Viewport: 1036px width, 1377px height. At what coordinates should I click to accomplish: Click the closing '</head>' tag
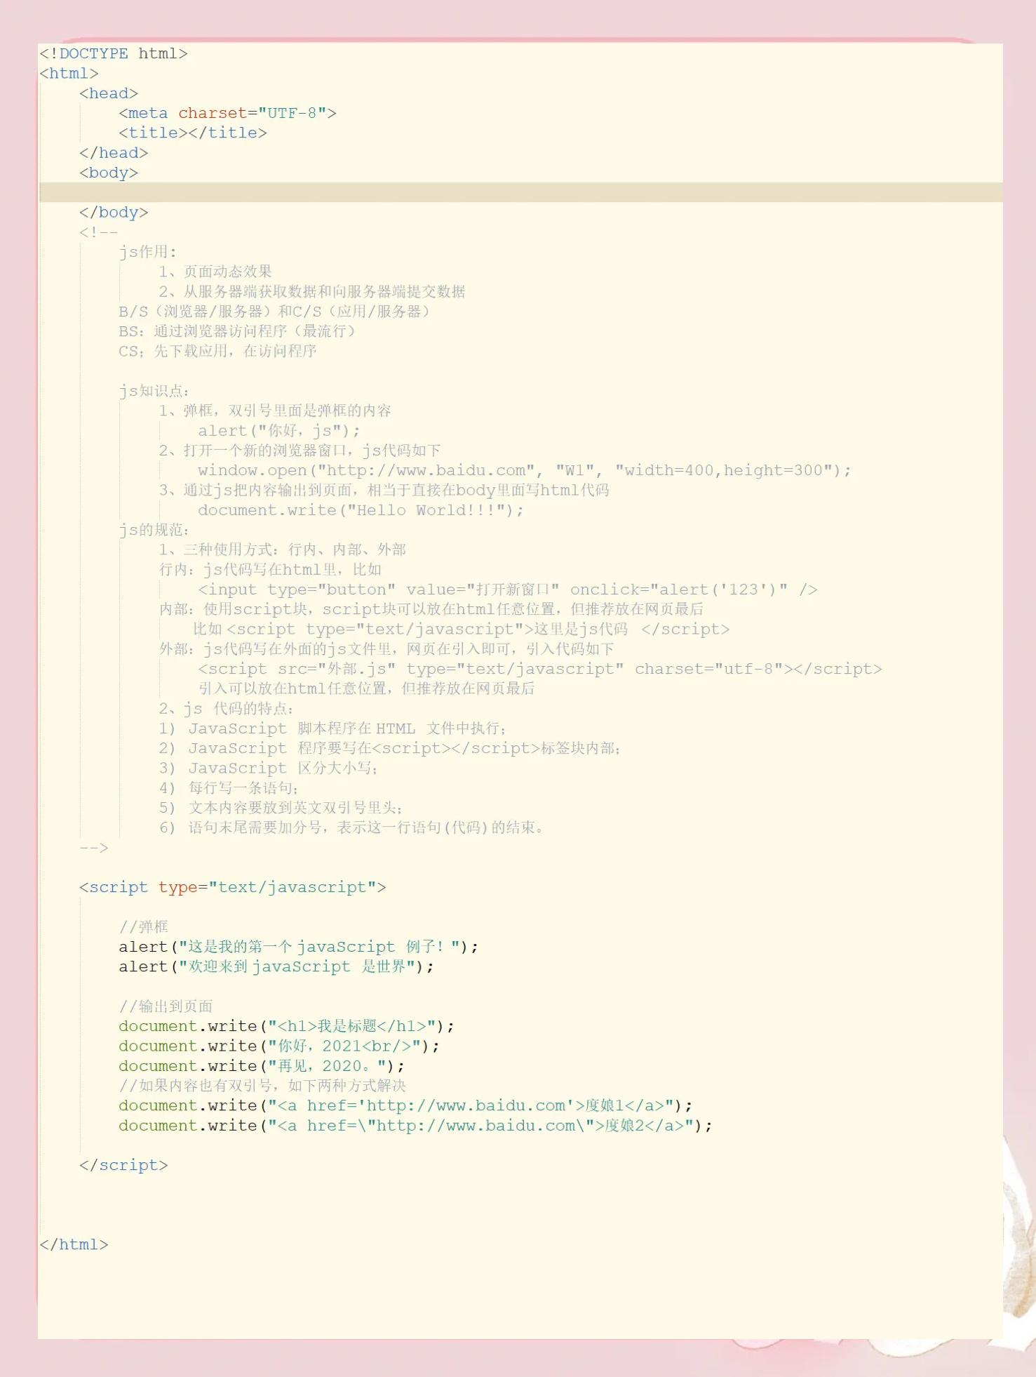click(114, 153)
